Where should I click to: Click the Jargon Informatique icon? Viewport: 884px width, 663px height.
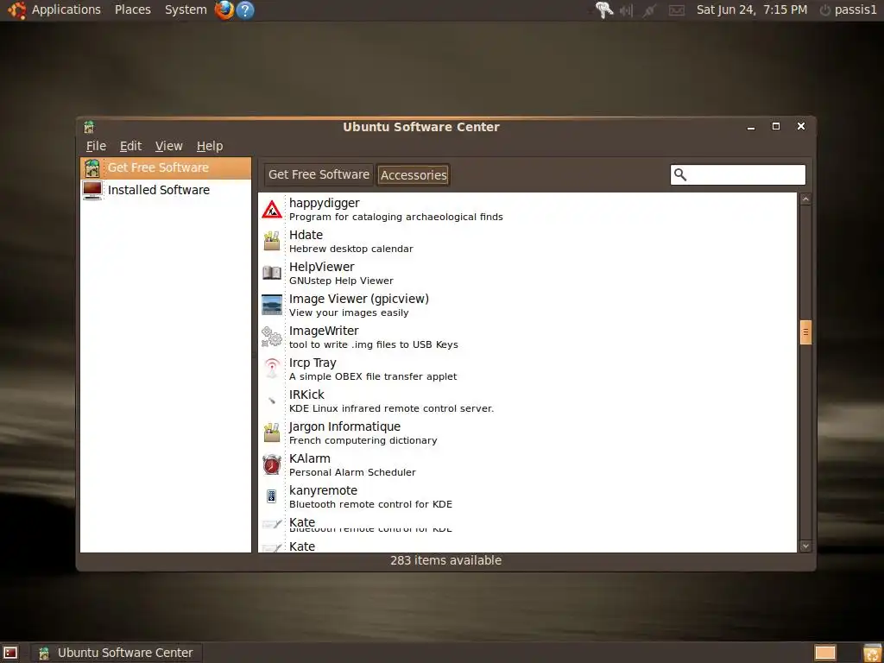[272, 433]
